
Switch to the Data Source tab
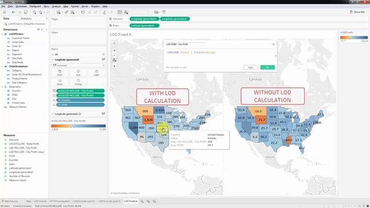point(10,201)
